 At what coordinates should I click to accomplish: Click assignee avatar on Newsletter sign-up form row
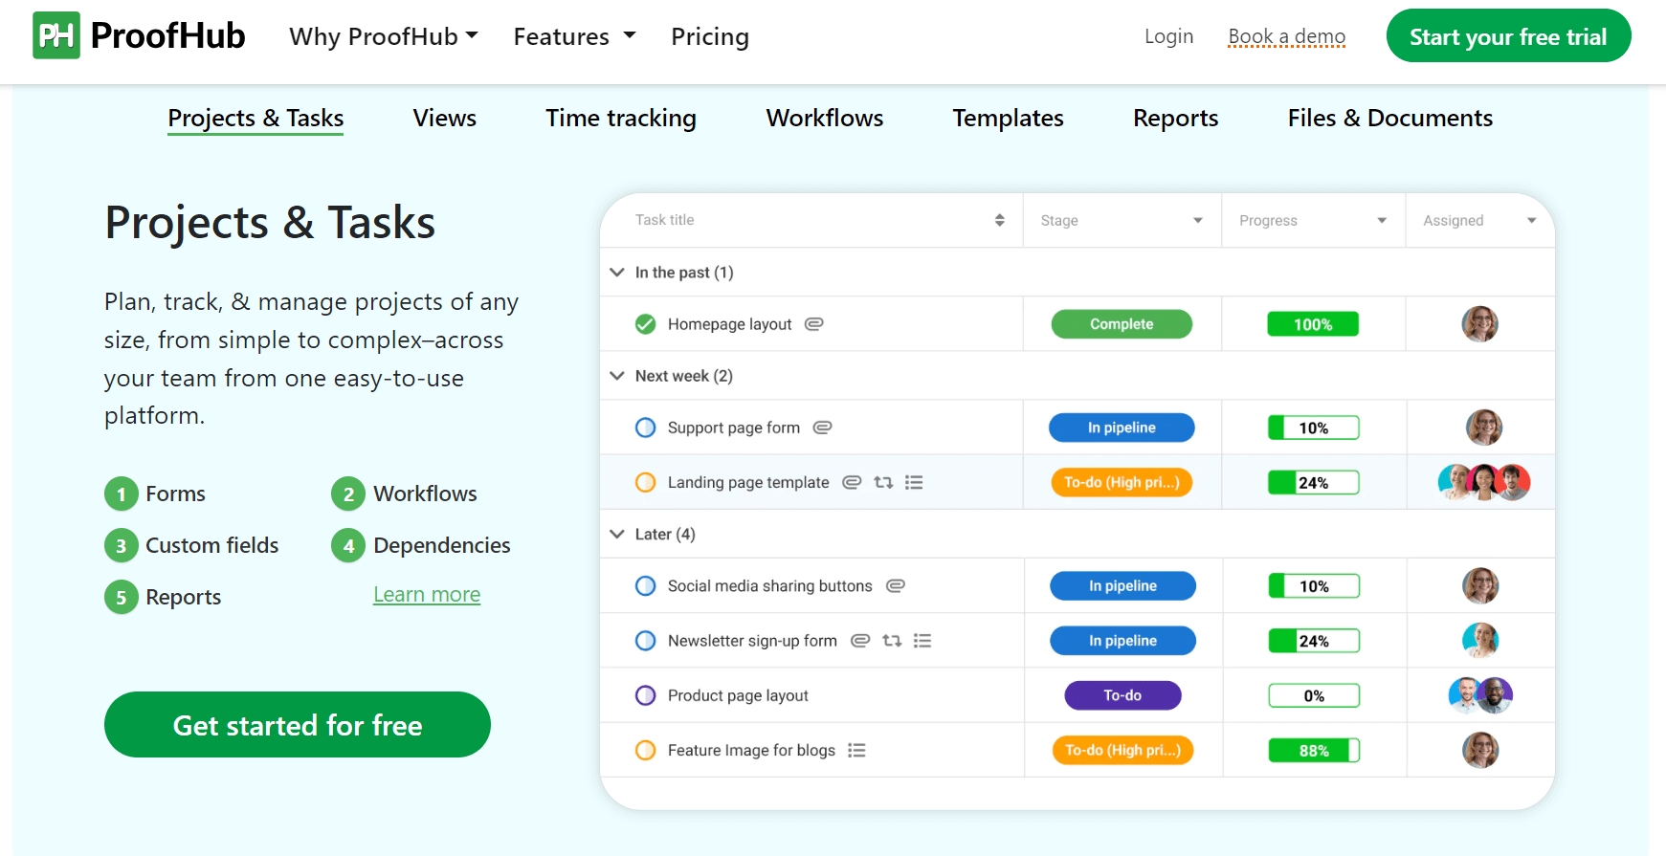(1480, 640)
